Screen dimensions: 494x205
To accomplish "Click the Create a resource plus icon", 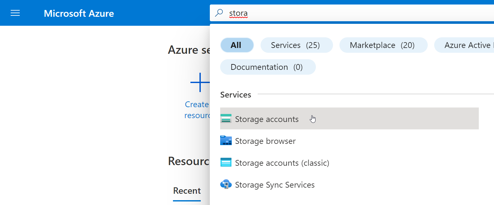I will [x=200, y=82].
